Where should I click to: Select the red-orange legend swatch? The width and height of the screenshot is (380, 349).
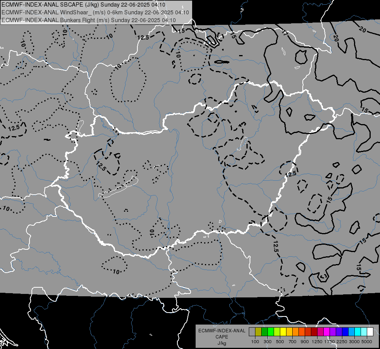point(302,332)
